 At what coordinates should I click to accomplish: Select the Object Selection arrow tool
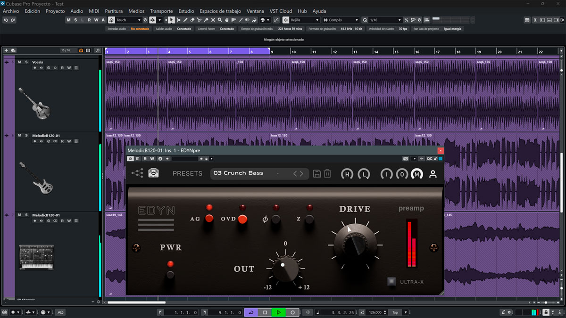pos(171,20)
